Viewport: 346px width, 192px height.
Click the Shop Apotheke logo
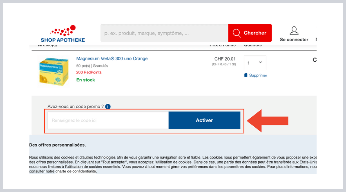63,33
